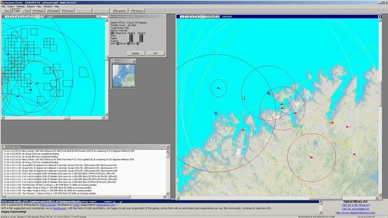The height and width of the screenshot is (218, 388).
Task: Set Group map zoom to 8x
Action: (x=197, y=16)
